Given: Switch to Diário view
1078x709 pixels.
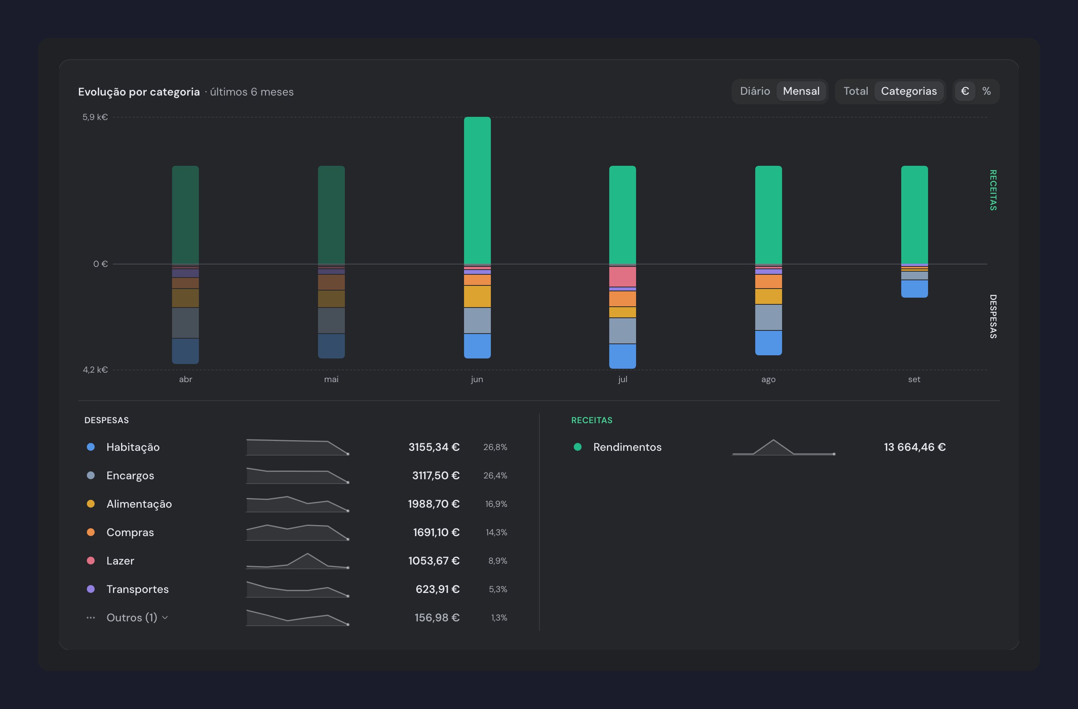Looking at the screenshot, I should coord(754,91).
